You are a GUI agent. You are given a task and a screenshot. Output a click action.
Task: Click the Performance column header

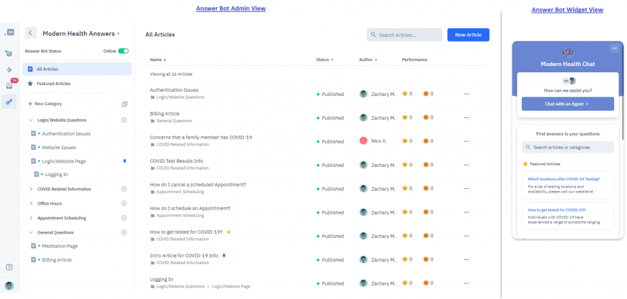pos(415,60)
